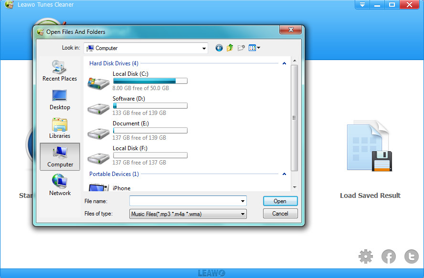Click the File name input field
The height and width of the screenshot is (278, 424).
point(184,201)
